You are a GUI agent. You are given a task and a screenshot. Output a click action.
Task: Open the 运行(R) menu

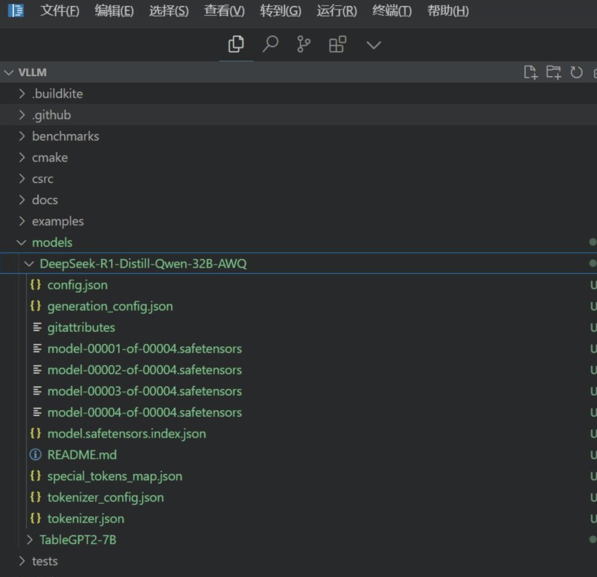pos(337,11)
